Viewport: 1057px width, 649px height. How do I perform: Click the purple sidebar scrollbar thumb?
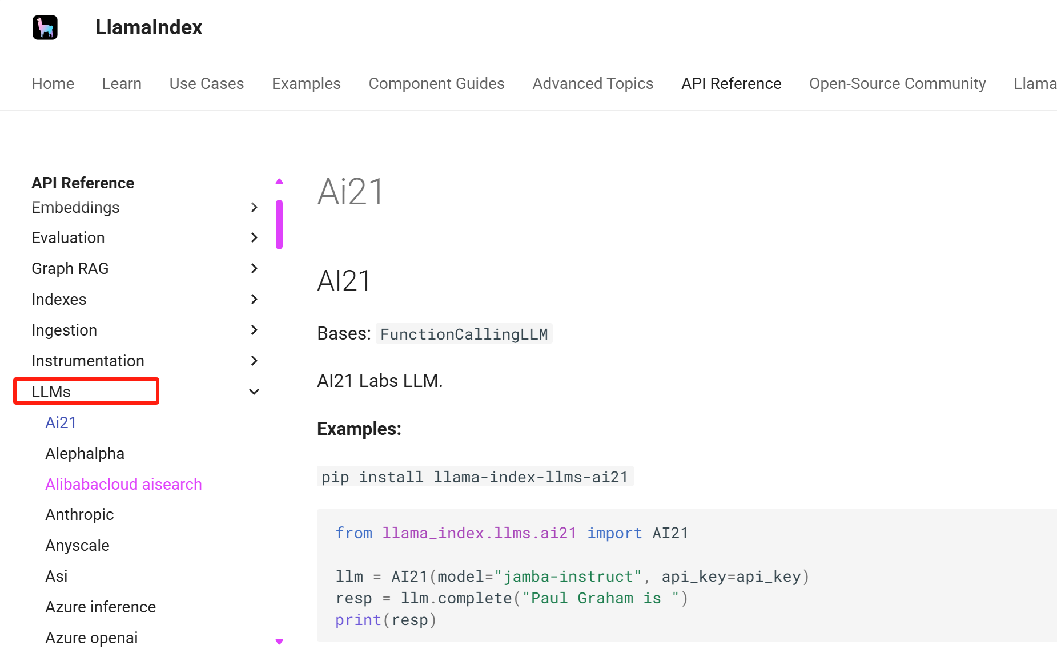pyautogui.click(x=279, y=224)
